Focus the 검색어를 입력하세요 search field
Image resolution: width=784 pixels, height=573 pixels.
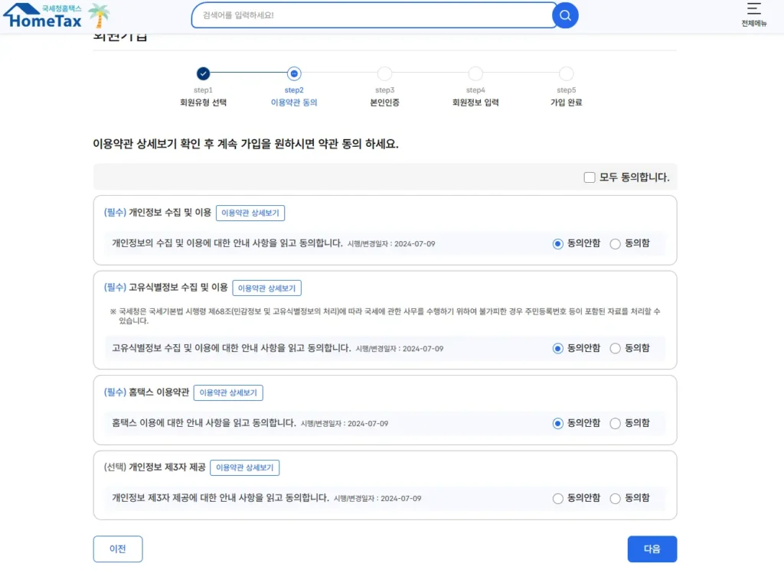click(373, 15)
